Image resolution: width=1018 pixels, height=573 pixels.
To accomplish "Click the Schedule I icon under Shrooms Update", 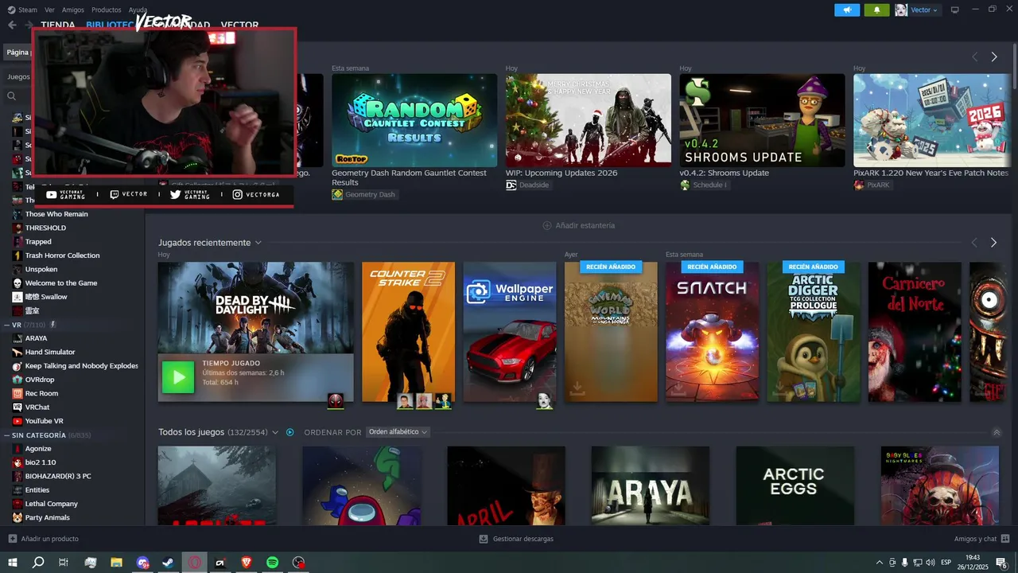I will (686, 185).
